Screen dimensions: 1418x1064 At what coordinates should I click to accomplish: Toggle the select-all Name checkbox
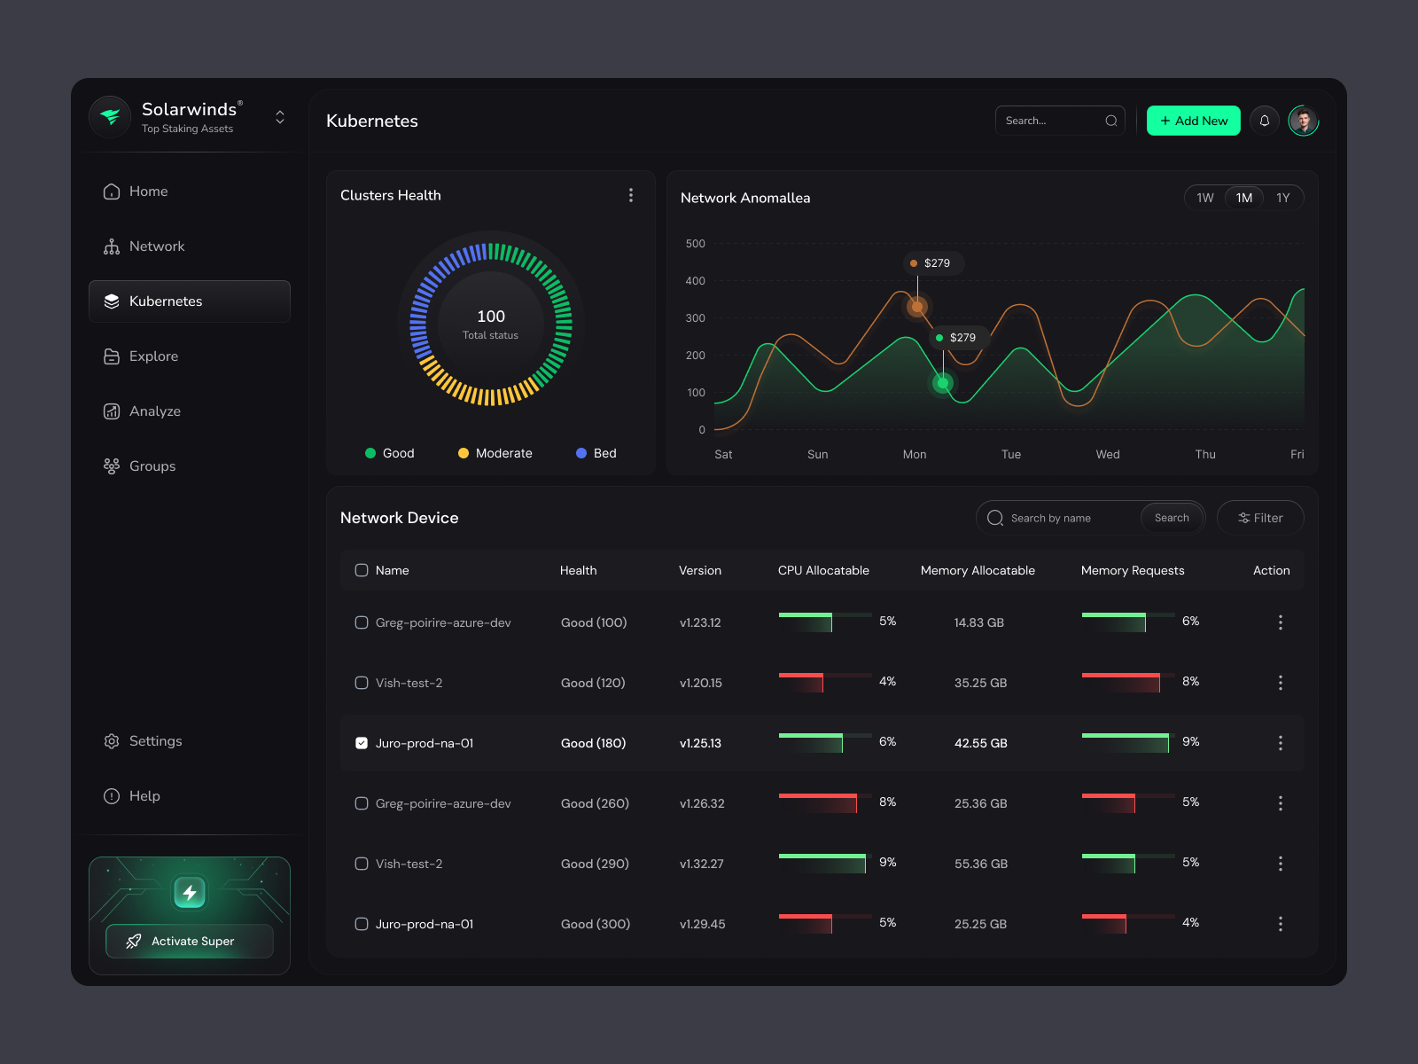click(x=362, y=570)
